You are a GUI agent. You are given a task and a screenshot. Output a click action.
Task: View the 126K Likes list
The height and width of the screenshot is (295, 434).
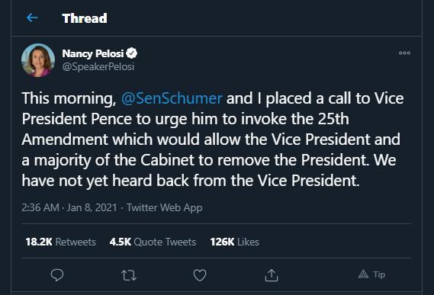235,242
